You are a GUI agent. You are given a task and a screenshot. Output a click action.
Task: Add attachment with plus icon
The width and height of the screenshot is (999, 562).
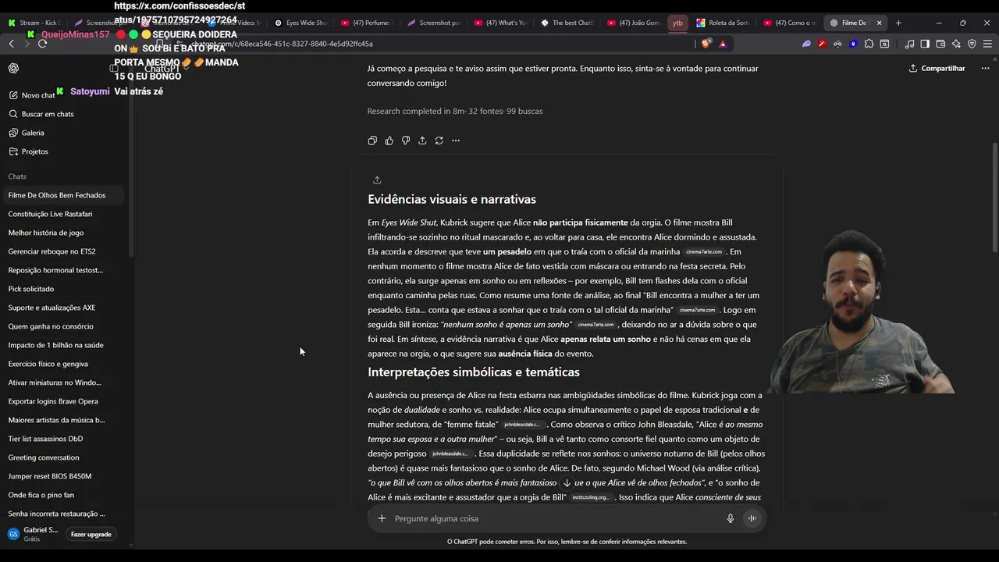(x=382, y=518)
